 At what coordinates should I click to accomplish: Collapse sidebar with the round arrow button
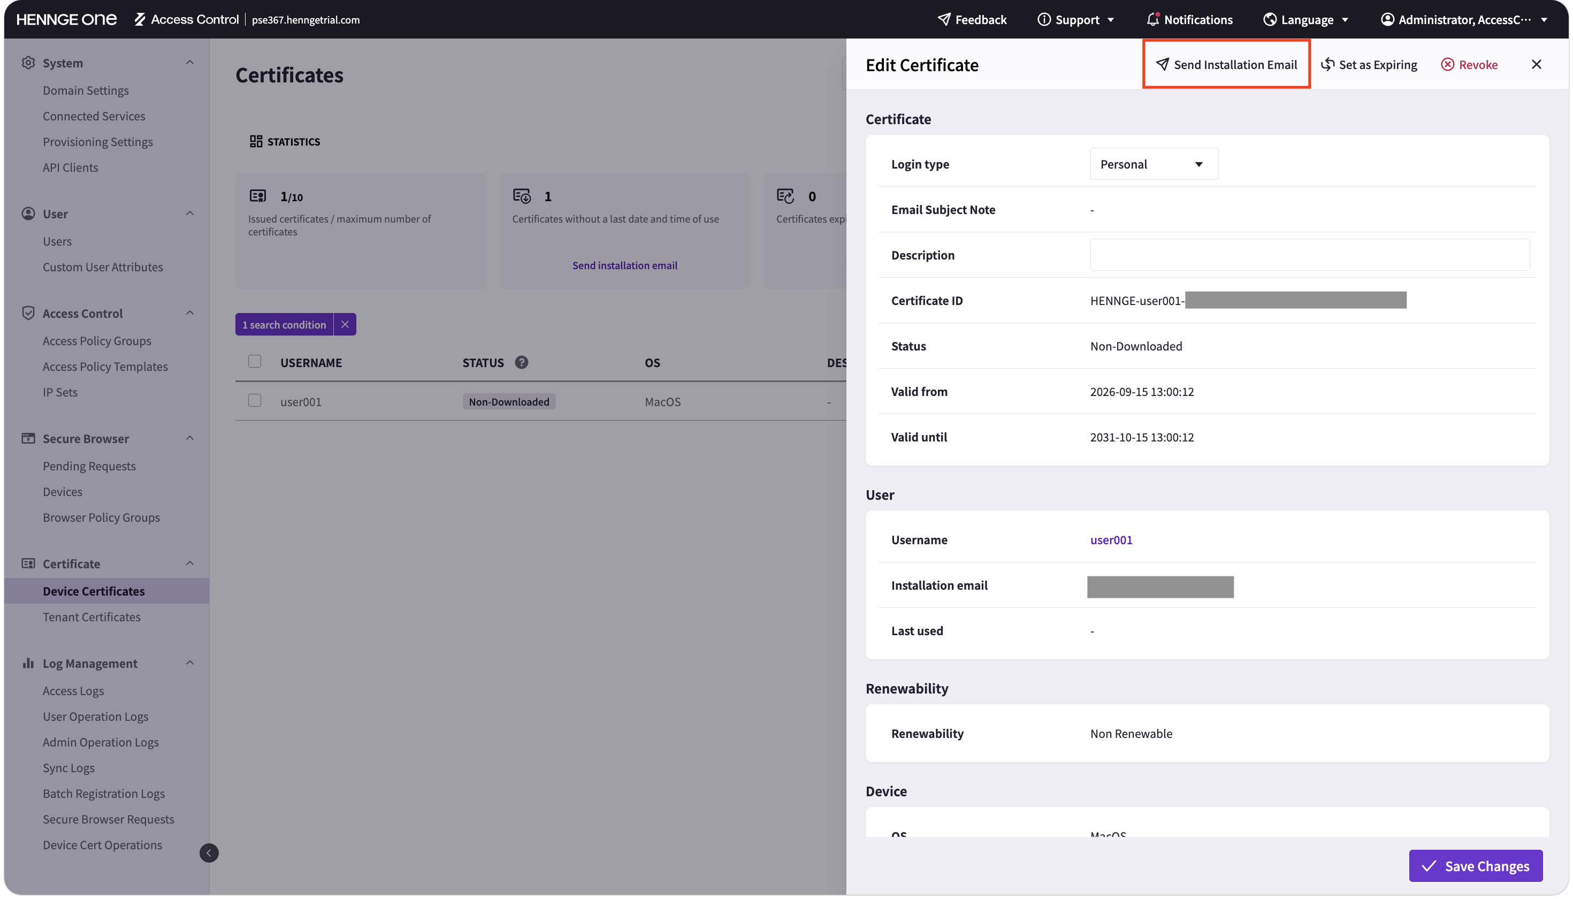[209, 852]
